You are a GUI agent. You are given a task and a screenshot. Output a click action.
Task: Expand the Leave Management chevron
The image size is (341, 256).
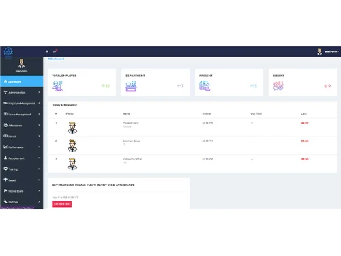(x=39, y=114)
